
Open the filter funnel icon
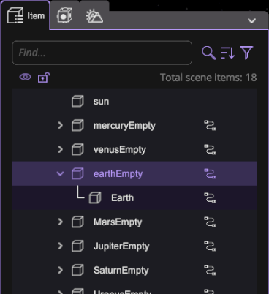(246, 53)
